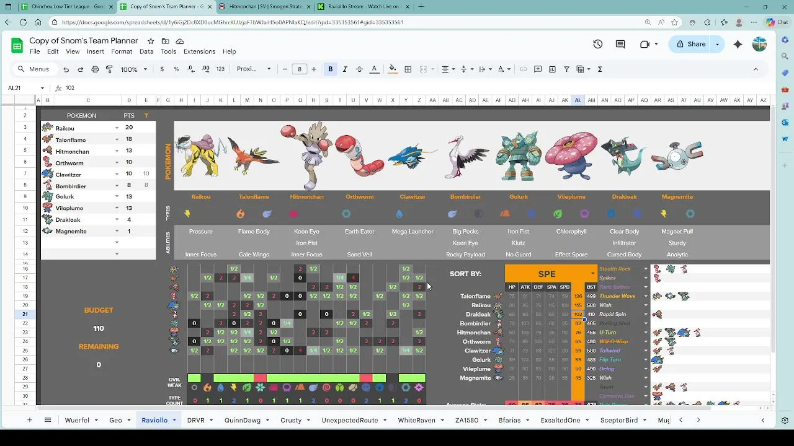Open vertical align dropdown

click(467, 69)
